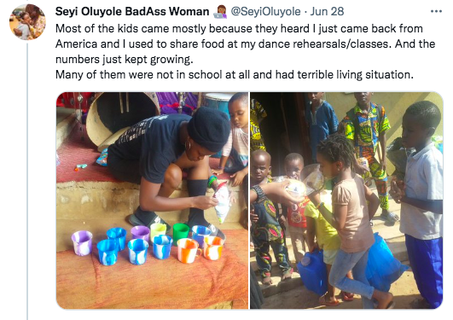Open the Jun 28 timestamp permalink
This screenshot has width=453, height=320.
click(327, 12)
